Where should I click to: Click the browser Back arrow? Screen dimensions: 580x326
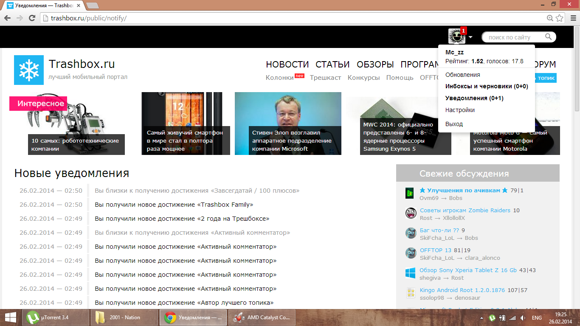(7, 18)
